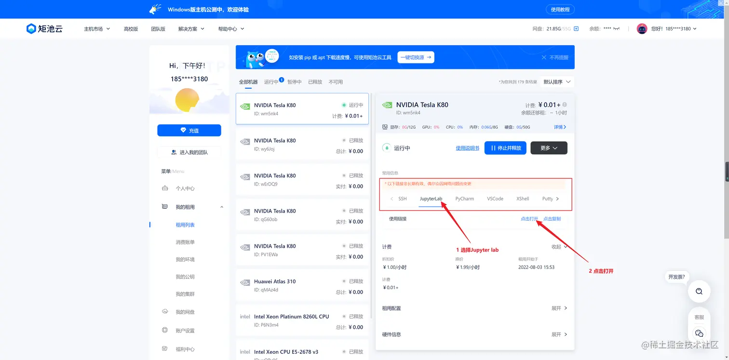Viewport: 729px width, 360px height.
Task: Open the 高校版 menu item
Action: 131,29
